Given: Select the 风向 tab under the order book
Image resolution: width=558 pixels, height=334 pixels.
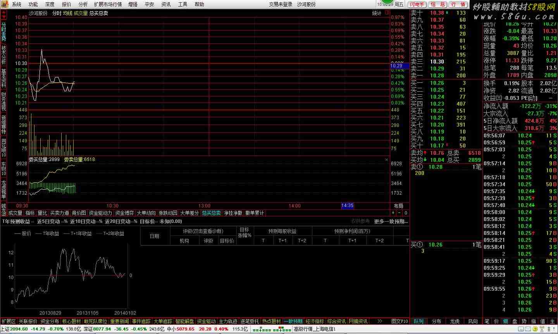Looking at the screenshot, I should click(x=473, y=321).
